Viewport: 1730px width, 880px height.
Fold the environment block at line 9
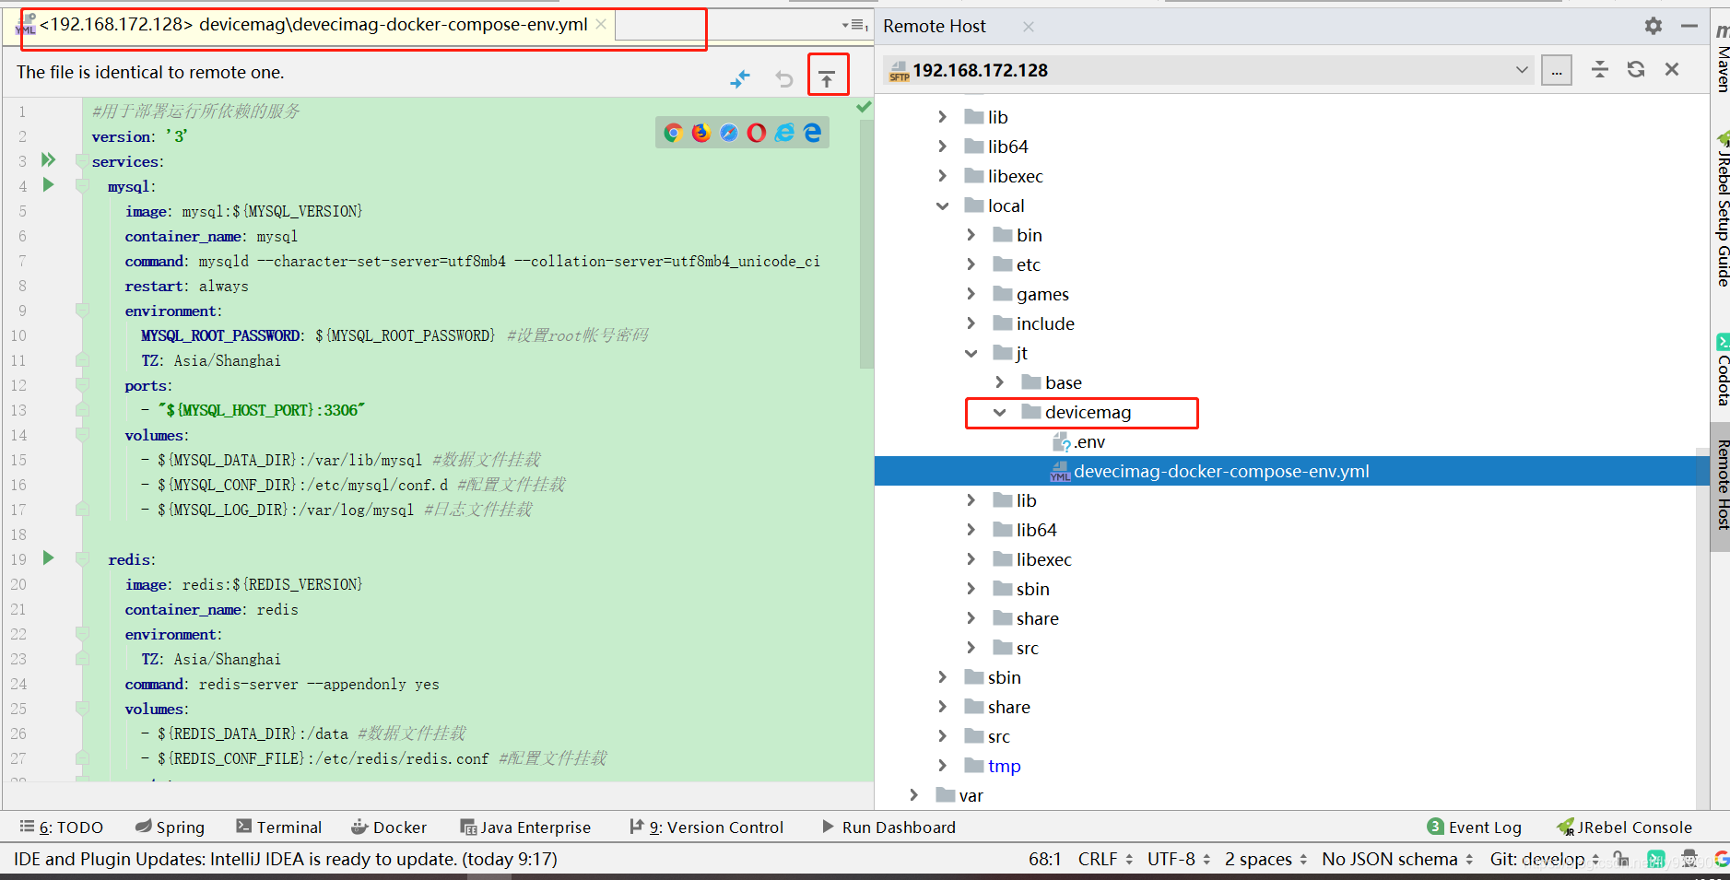pyautogui.click(x=82, y=311)
